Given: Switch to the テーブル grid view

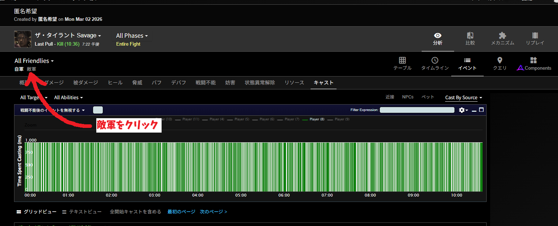Looking at the screenshot, I should 402,64.
